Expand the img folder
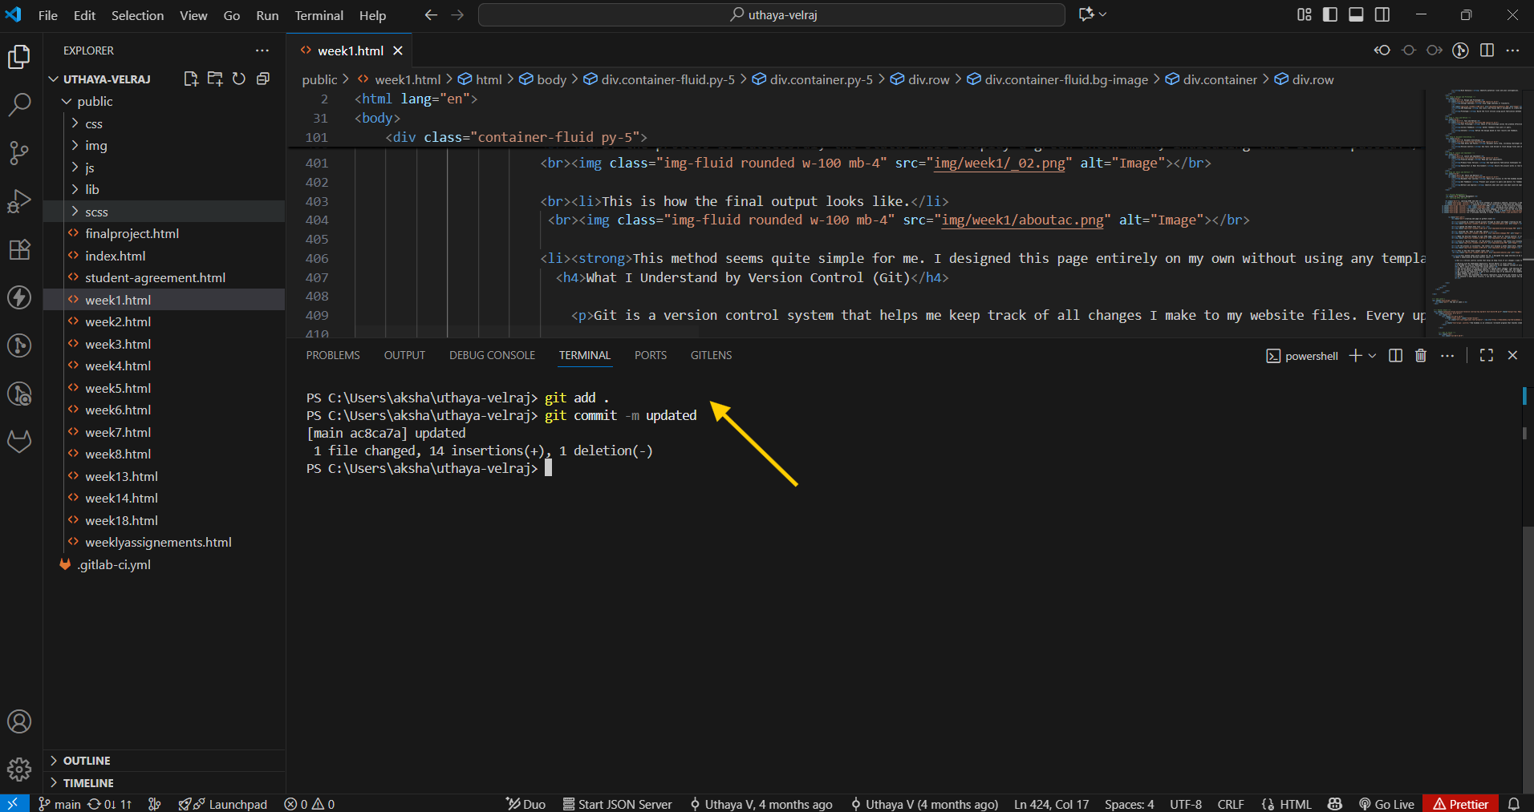Screen dimensions: 1534x812 (x=164, y=145)
